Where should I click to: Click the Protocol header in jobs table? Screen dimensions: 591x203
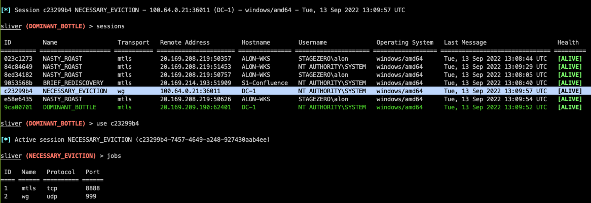(61, 172)
